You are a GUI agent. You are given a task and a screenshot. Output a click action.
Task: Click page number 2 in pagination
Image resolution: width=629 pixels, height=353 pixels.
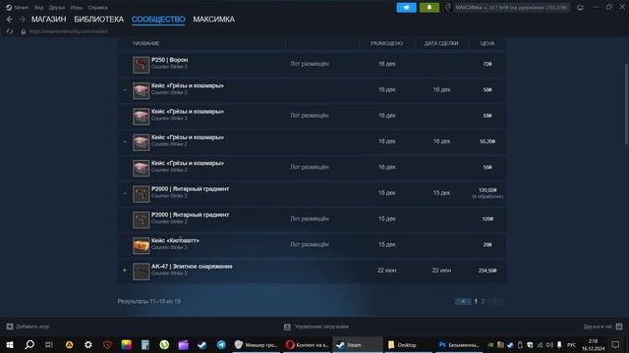[483, 301]
